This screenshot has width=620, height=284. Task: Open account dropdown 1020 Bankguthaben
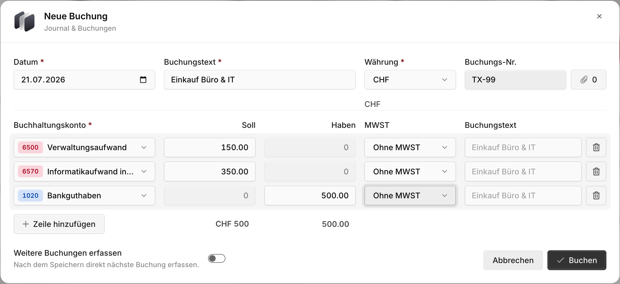pyautogui.click(x=84, y=196)
